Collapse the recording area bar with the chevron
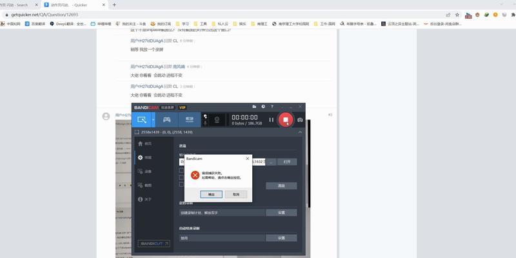The width and height of the screenshot is (516, 258). coord(300,132)
